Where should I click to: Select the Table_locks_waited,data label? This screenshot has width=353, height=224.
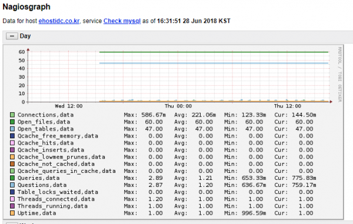coord(58,192)
